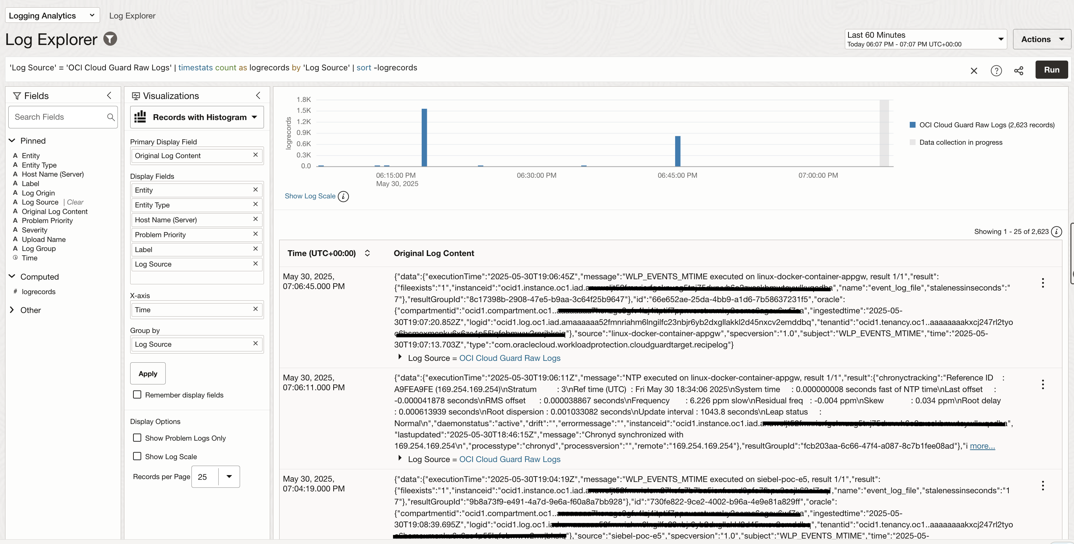Remove Entity Type from Display Fields
The image size is (1074, 544).
[255, 204]
